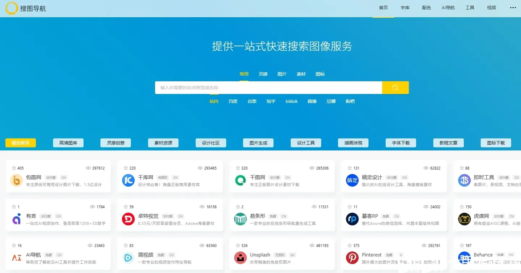The height and width of the screenshot is (273, 521).
Task: Open the 虎课网 site icon
Action: (x=465, y=219)
